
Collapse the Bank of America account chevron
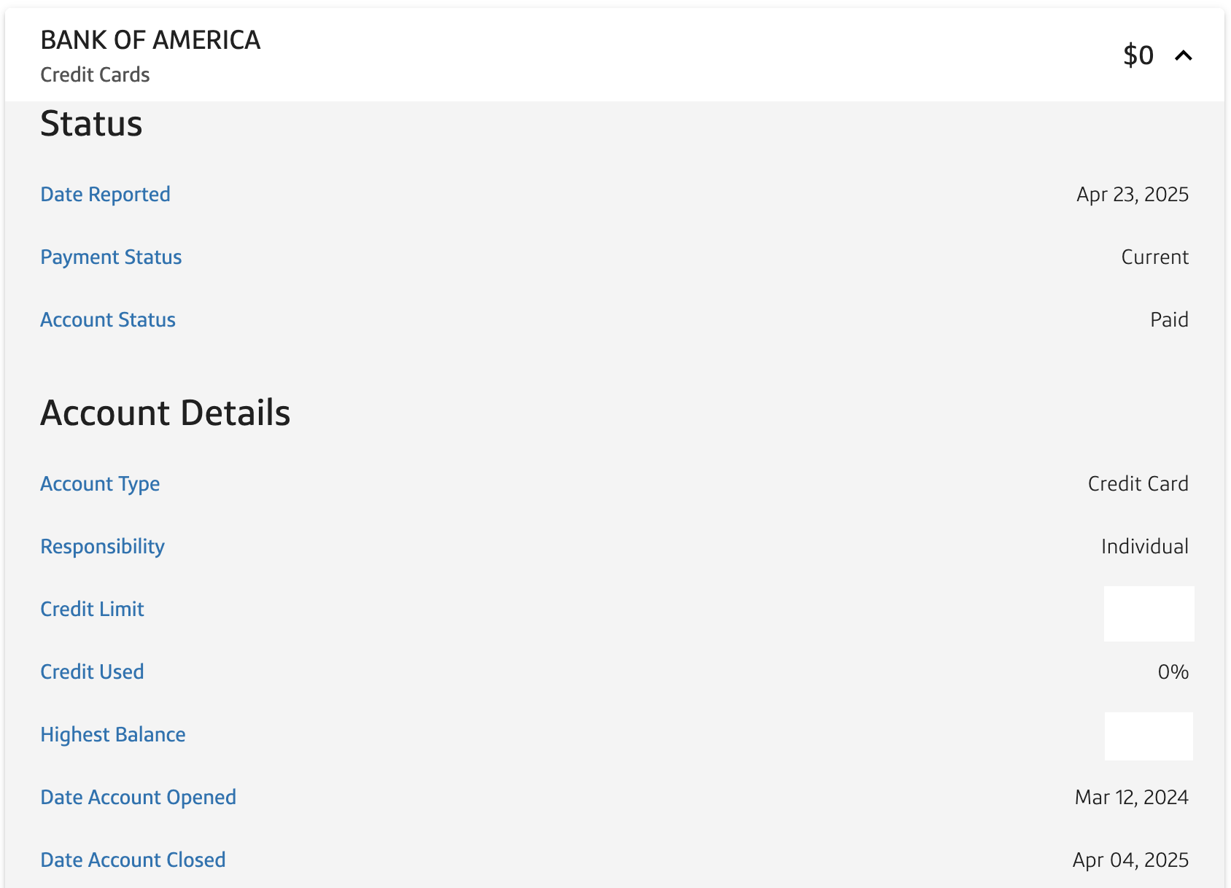point(1184,55)
